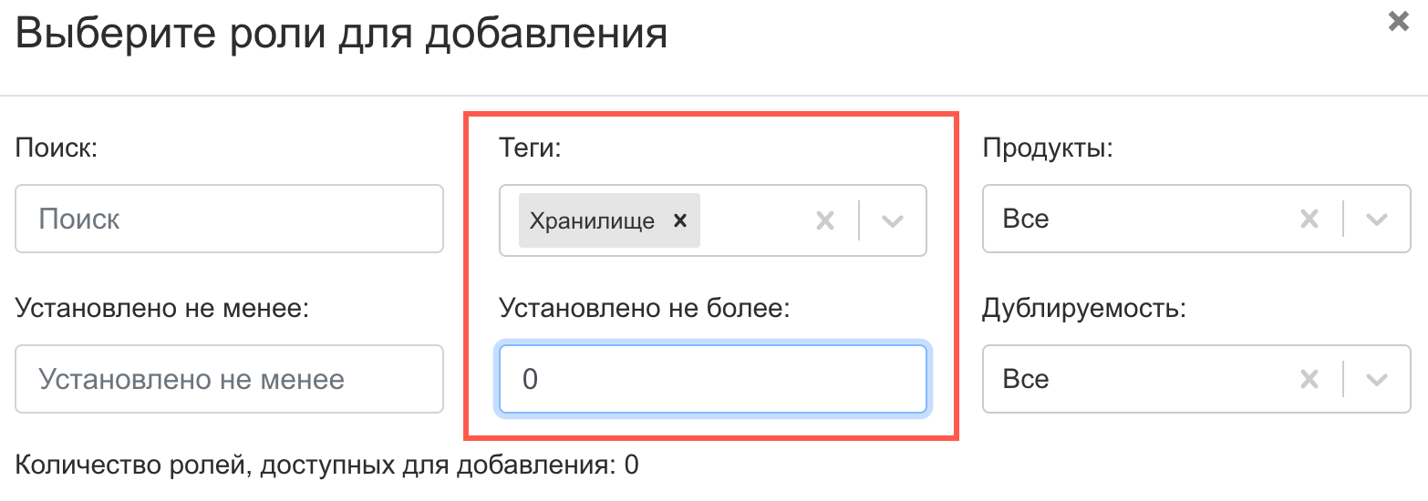
Task: Click the Все value in Дублируемость
Action: pos(1026,378)
